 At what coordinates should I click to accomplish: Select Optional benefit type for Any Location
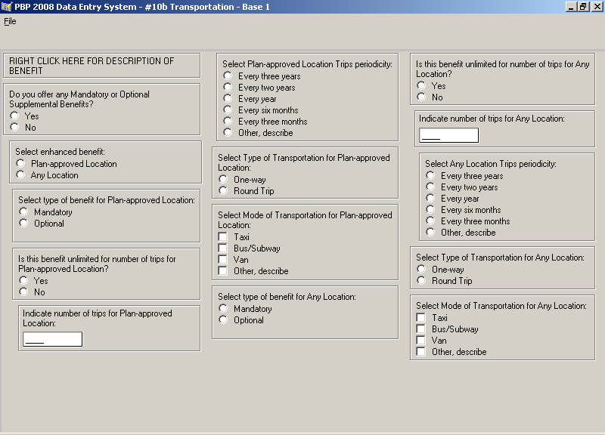point(223,320)
